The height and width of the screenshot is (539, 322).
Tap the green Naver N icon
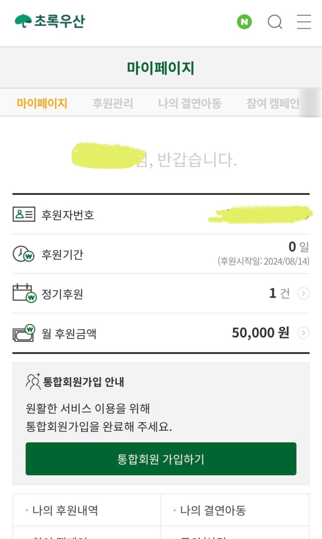tap(244, 22)
